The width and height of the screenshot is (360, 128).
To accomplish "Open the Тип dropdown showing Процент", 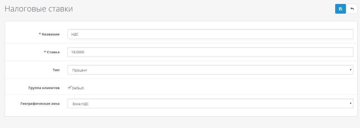I will tap(210, 70).
